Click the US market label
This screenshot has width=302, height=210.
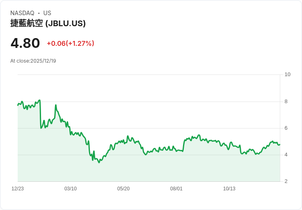(47, 13)
